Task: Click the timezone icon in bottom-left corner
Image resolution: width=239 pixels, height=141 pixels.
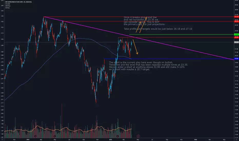Action: pyautogui.click(x=2, y=139)
